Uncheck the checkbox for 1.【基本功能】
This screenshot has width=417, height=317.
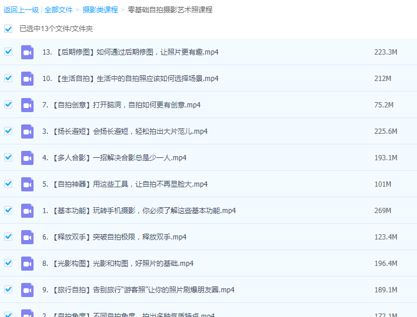tap(8, 210)
